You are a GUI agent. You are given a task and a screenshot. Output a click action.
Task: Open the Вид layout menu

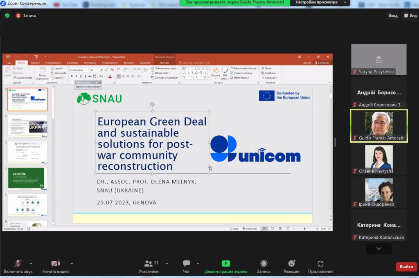pyautogui.click(x=410, y=16)
